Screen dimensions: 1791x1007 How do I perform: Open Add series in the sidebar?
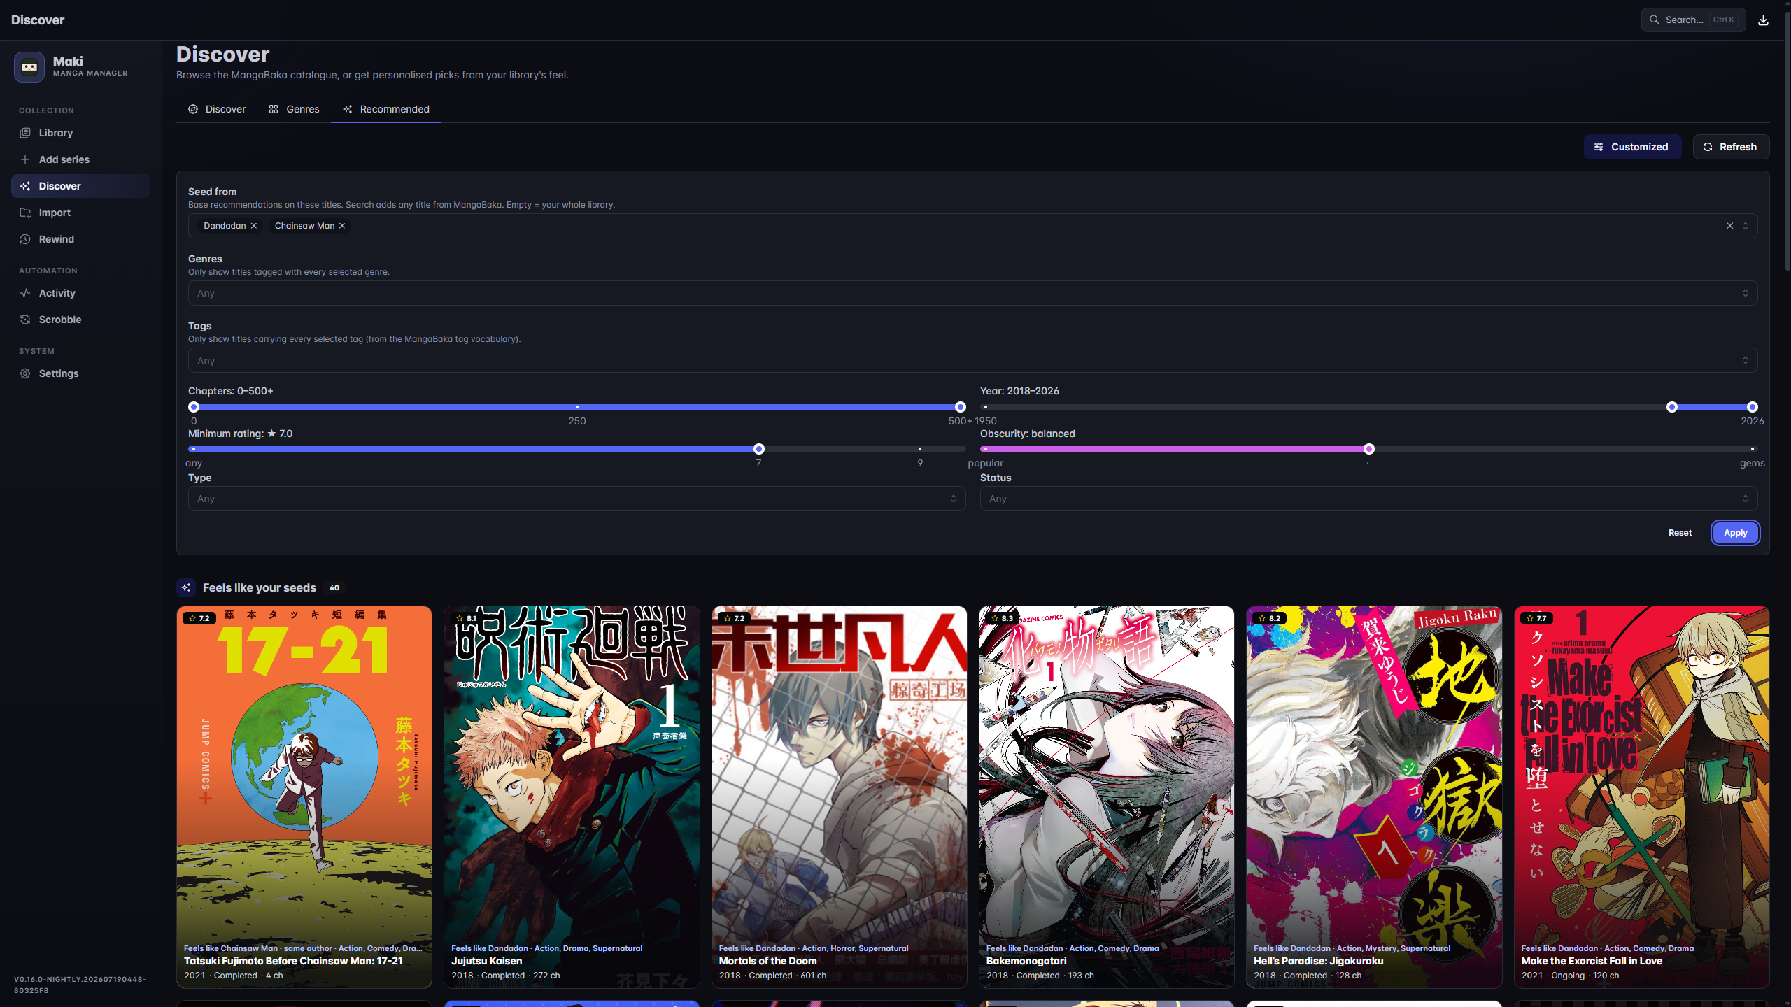[x=80, y=159]
